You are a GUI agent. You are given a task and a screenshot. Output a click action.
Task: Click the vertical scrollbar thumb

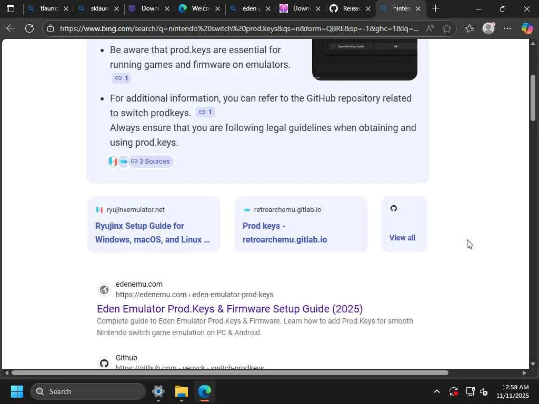[x=533, y=97]
